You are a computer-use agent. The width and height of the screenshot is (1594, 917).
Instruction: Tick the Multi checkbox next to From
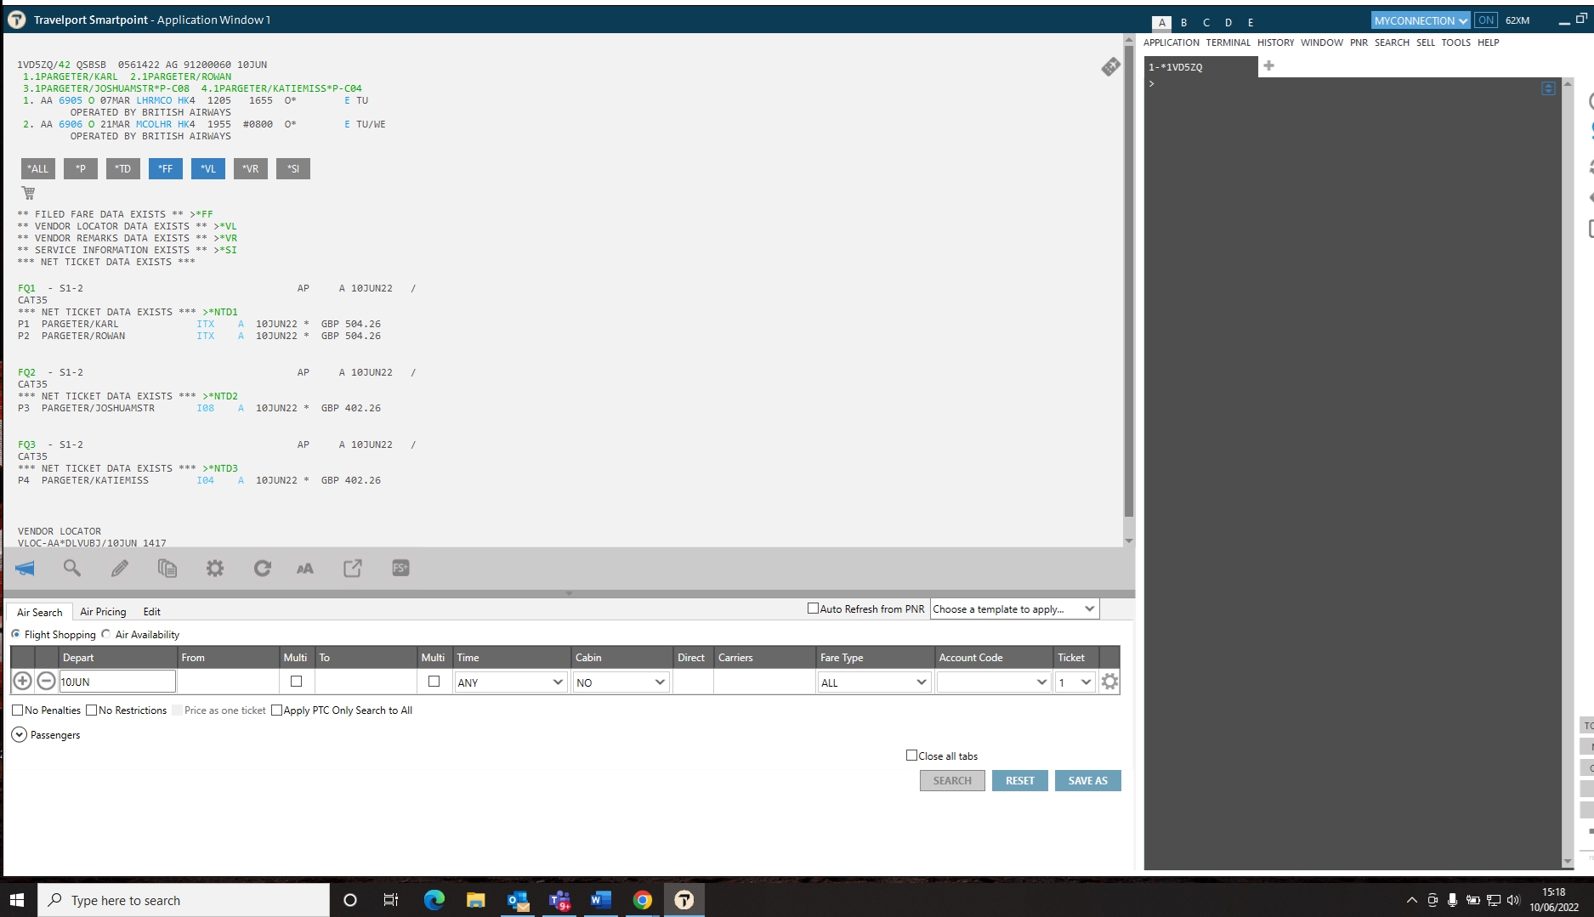point(296,681)
